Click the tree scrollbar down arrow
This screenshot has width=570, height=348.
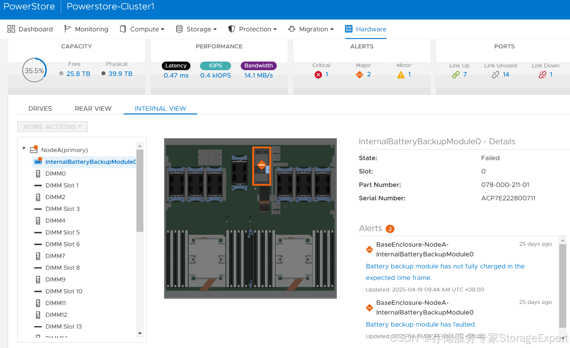tap(140, 333)
